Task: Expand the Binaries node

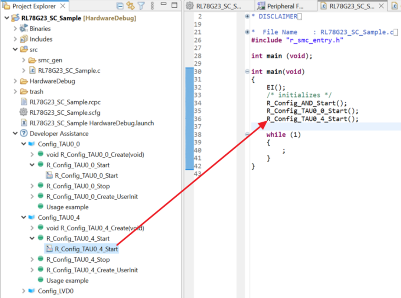Action: pyautogui.click(x=15, y=29)
